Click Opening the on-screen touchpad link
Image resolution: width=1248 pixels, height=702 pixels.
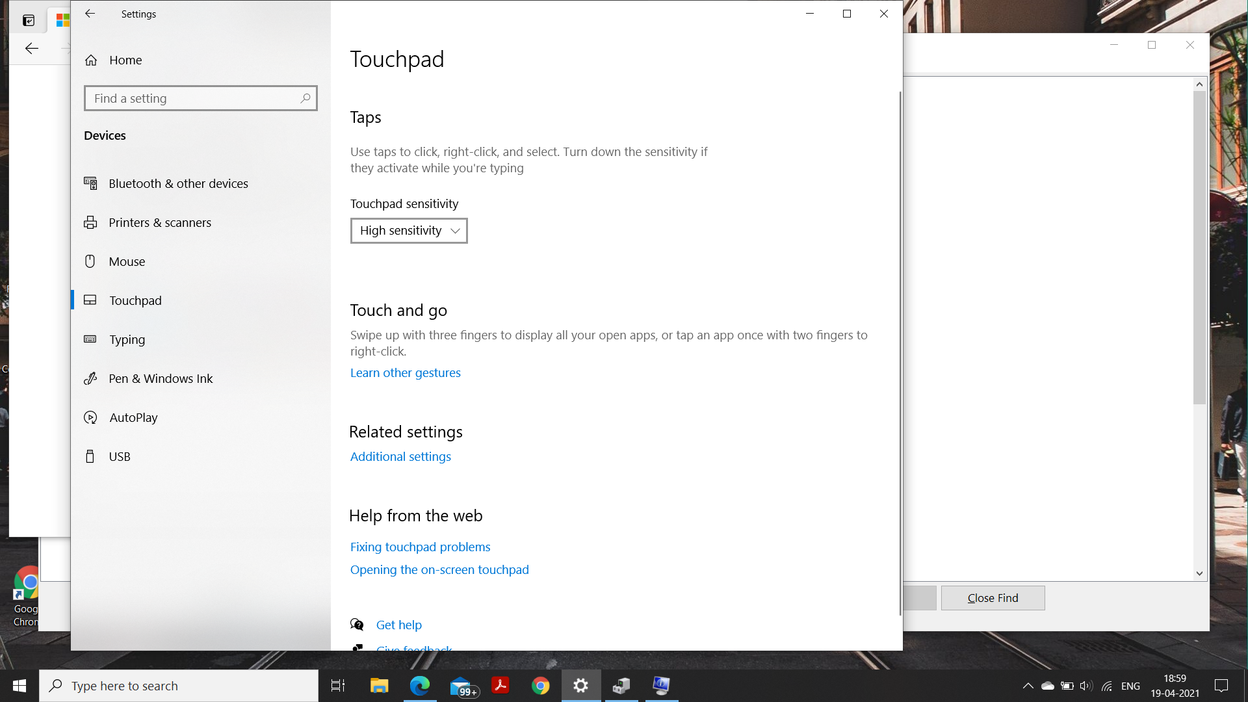click(x=439, y=568)
